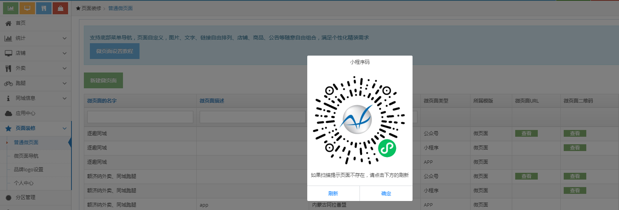619x210 pixels.
Task: Click QR 查看 for 逐趣同城 小程序 row
Action: click(575, 148)
